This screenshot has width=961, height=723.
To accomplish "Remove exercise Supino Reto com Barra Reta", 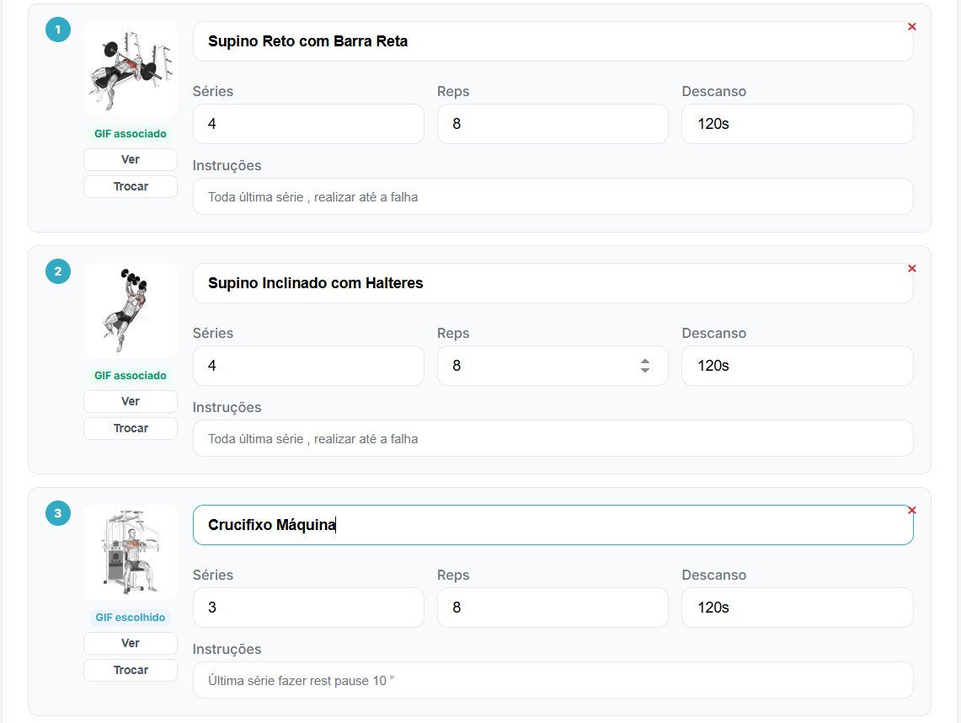I will tap(911, 27).
